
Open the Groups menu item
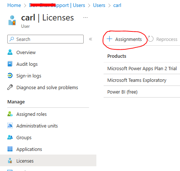24,137
